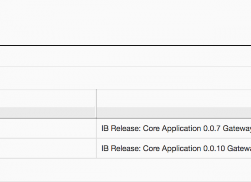Screen dimensions: 251x182
Task: Select the empty left cell of the 0.0.10 row
Action: tap(48, 148)
